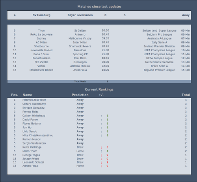Click 'Switzerland Super League' league cell
The image size is (197, 182).
(159, 30)
